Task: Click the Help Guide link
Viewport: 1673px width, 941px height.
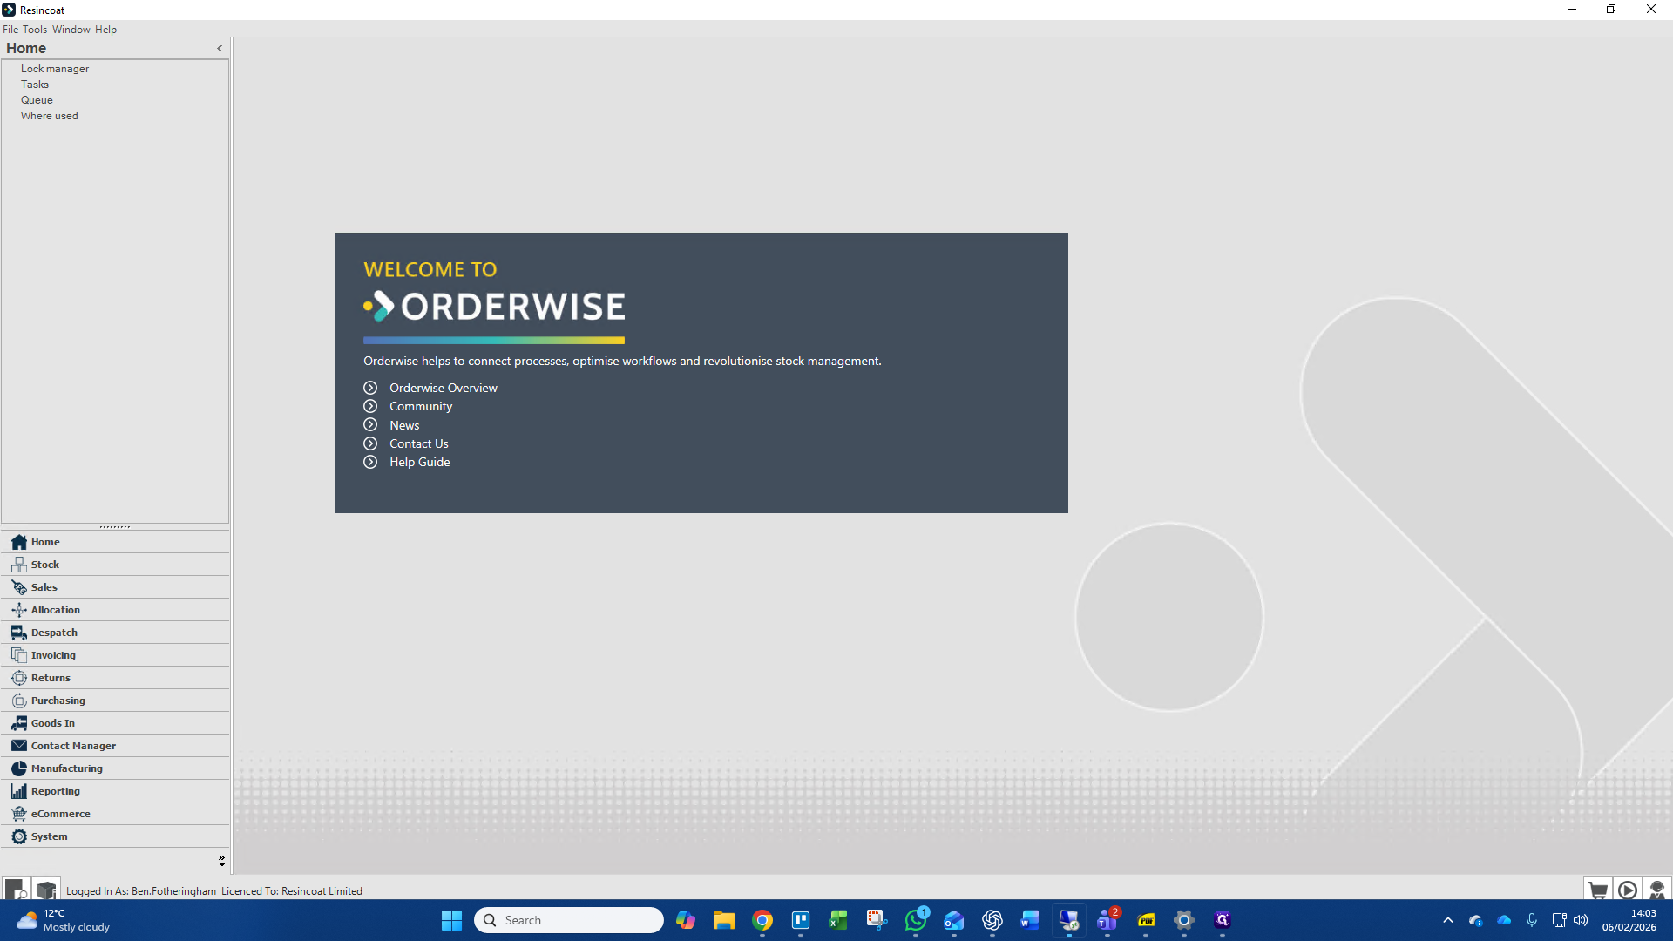Action: (419, 462)
